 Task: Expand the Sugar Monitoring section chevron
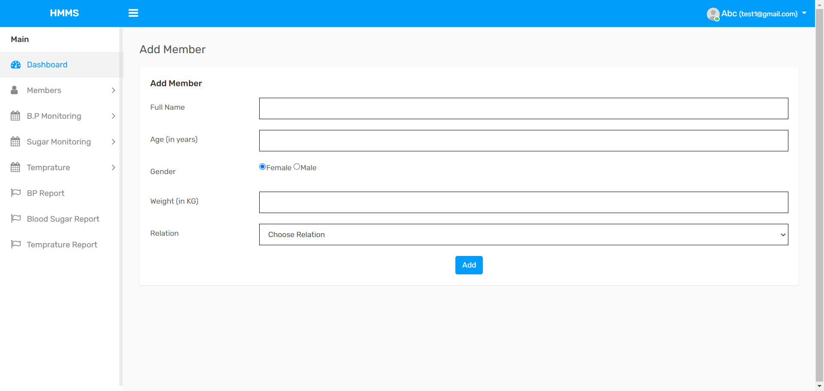pos(113,141)
